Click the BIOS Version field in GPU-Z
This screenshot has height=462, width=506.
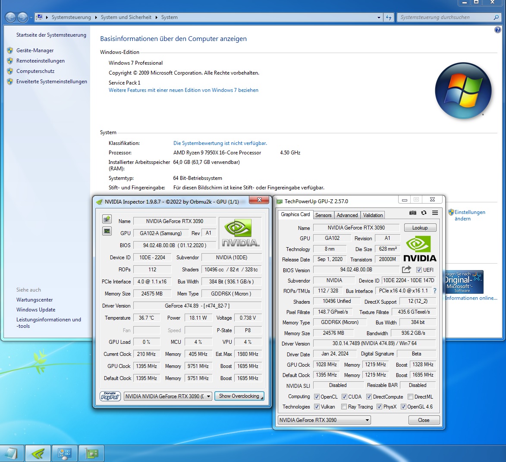[356, 270]
